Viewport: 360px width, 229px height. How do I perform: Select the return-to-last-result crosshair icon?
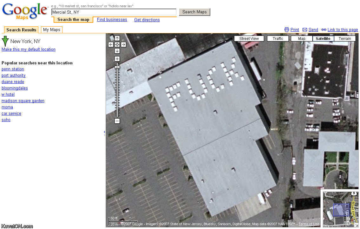tap(117, 44)
